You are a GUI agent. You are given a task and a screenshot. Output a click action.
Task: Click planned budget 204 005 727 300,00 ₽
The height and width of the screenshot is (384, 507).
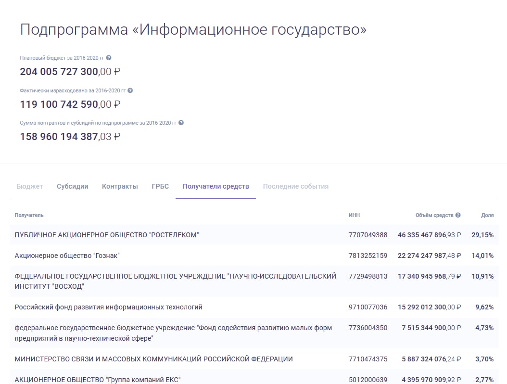click(70, 72)
